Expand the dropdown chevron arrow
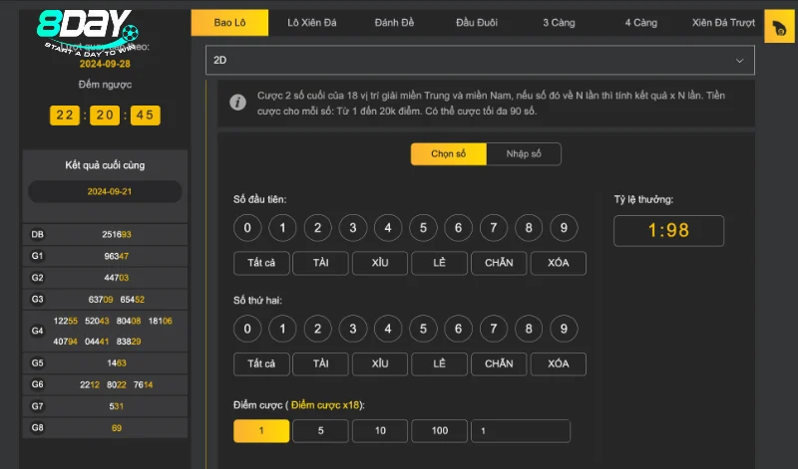 (x=739, y=61)
